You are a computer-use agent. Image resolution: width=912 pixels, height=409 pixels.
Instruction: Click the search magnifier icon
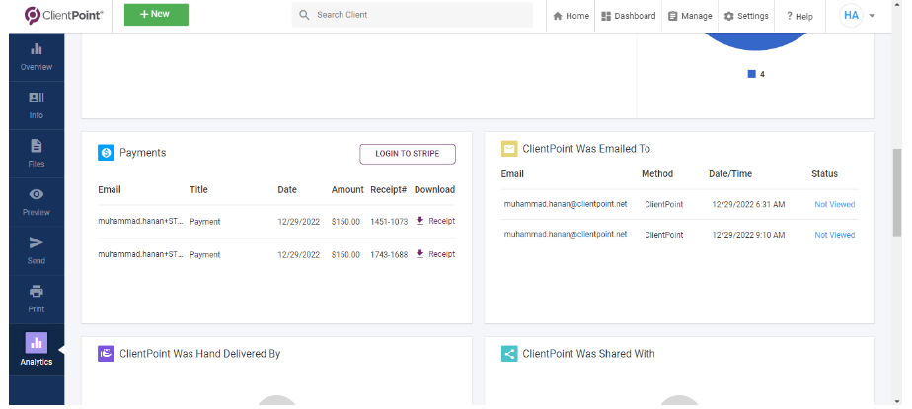pyautogui.click(x=304, y=15)
